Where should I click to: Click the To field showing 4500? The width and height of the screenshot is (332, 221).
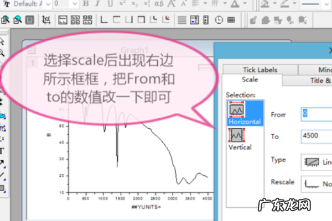click(x=315, y=136)
